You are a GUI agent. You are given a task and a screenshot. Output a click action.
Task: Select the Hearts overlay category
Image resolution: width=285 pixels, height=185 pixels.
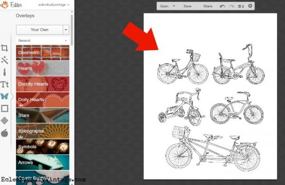pyautogui.click(x=43, y=68)
